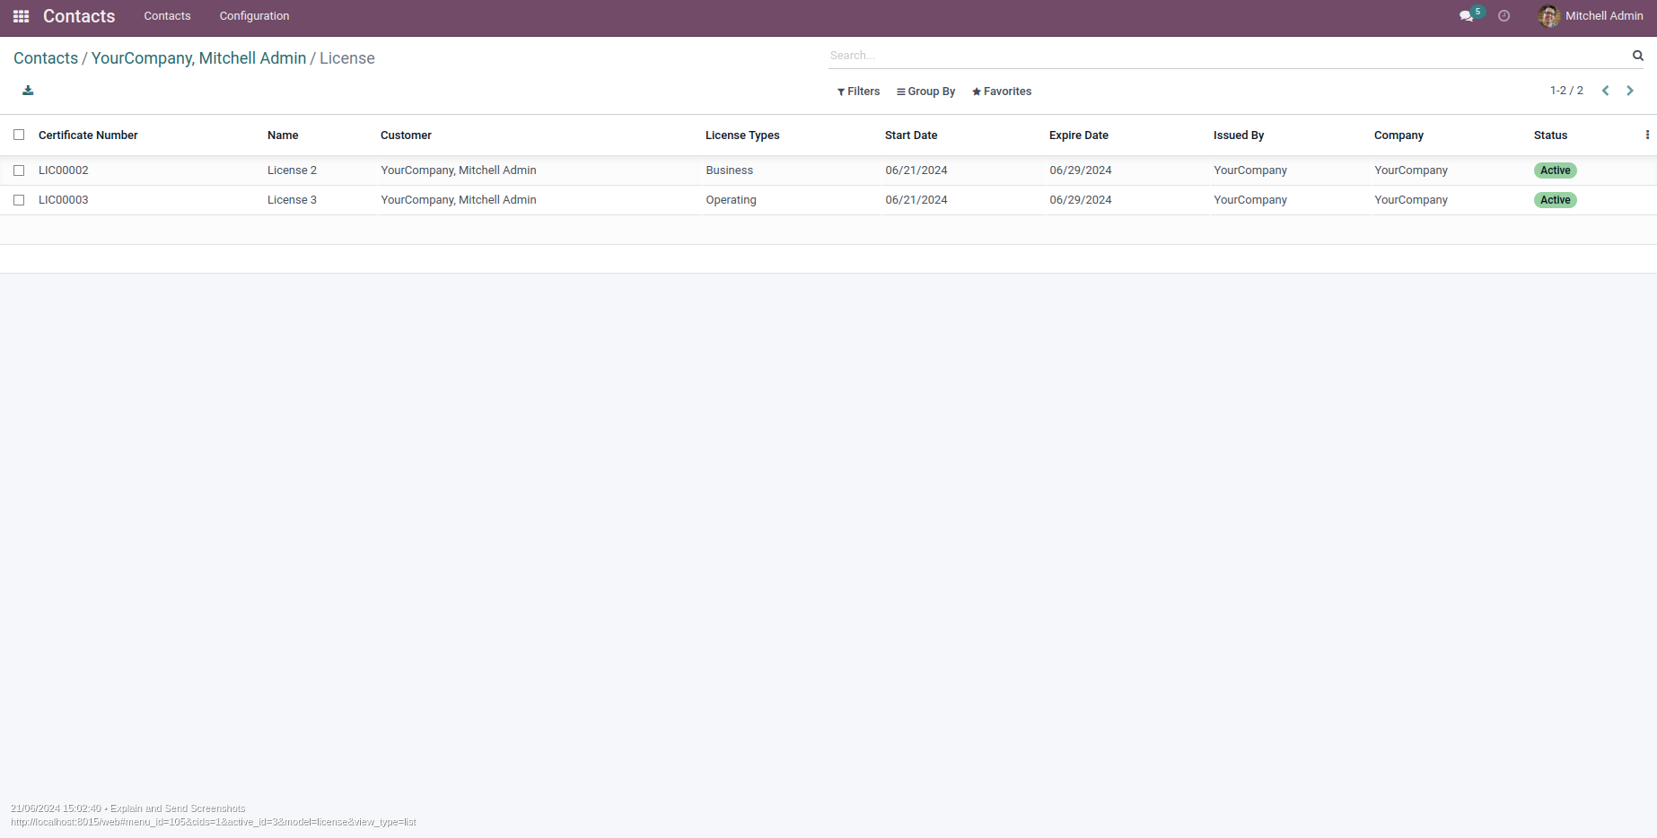Viewport: 1657px width, 838px height.
Task: Open the conversations messages icon
Action: point(1467,16)
